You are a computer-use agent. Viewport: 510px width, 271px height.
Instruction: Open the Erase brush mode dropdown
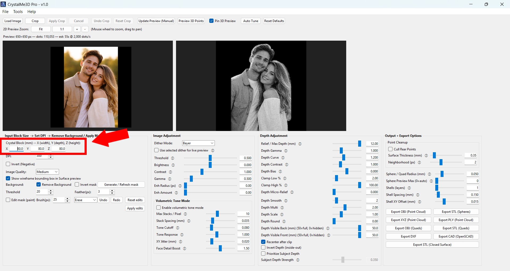[x=85, y=200]
